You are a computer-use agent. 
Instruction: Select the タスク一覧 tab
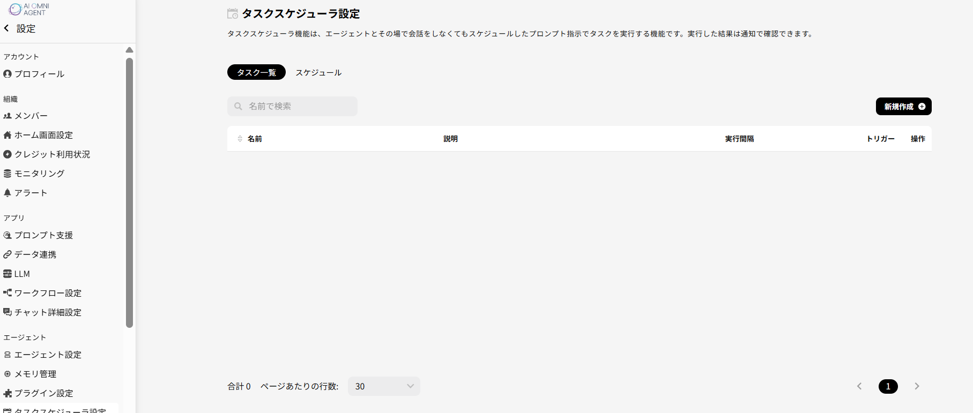[x=256, y=72]
